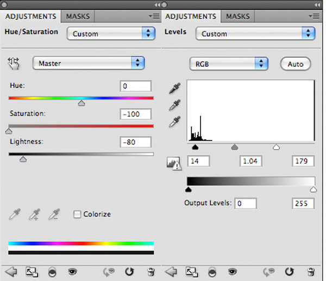Click the Levels histogram display
The width and height of the screenshot is (326, 281).
tap(251, 111)
